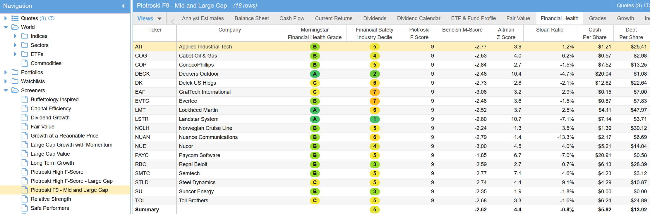Click the Commodities document icon
Image resolution: width=650 pixels, height=214 pixels.
(25, 63)
